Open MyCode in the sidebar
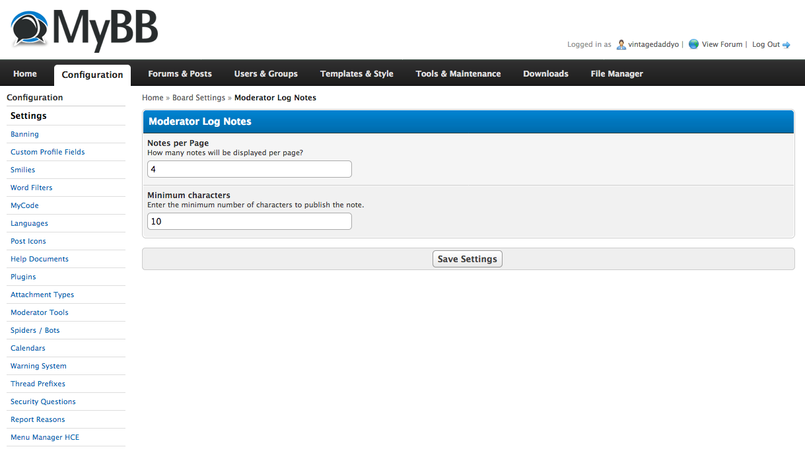The width and height of the screenshot is (805, 455). coord(25,205)
